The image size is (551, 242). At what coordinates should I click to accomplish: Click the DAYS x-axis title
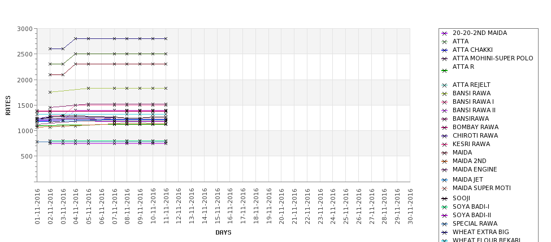223,232
